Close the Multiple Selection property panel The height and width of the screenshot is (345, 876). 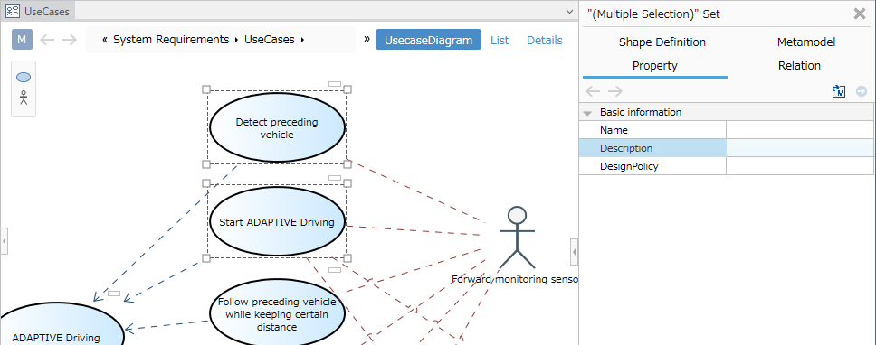coord(860,14)
